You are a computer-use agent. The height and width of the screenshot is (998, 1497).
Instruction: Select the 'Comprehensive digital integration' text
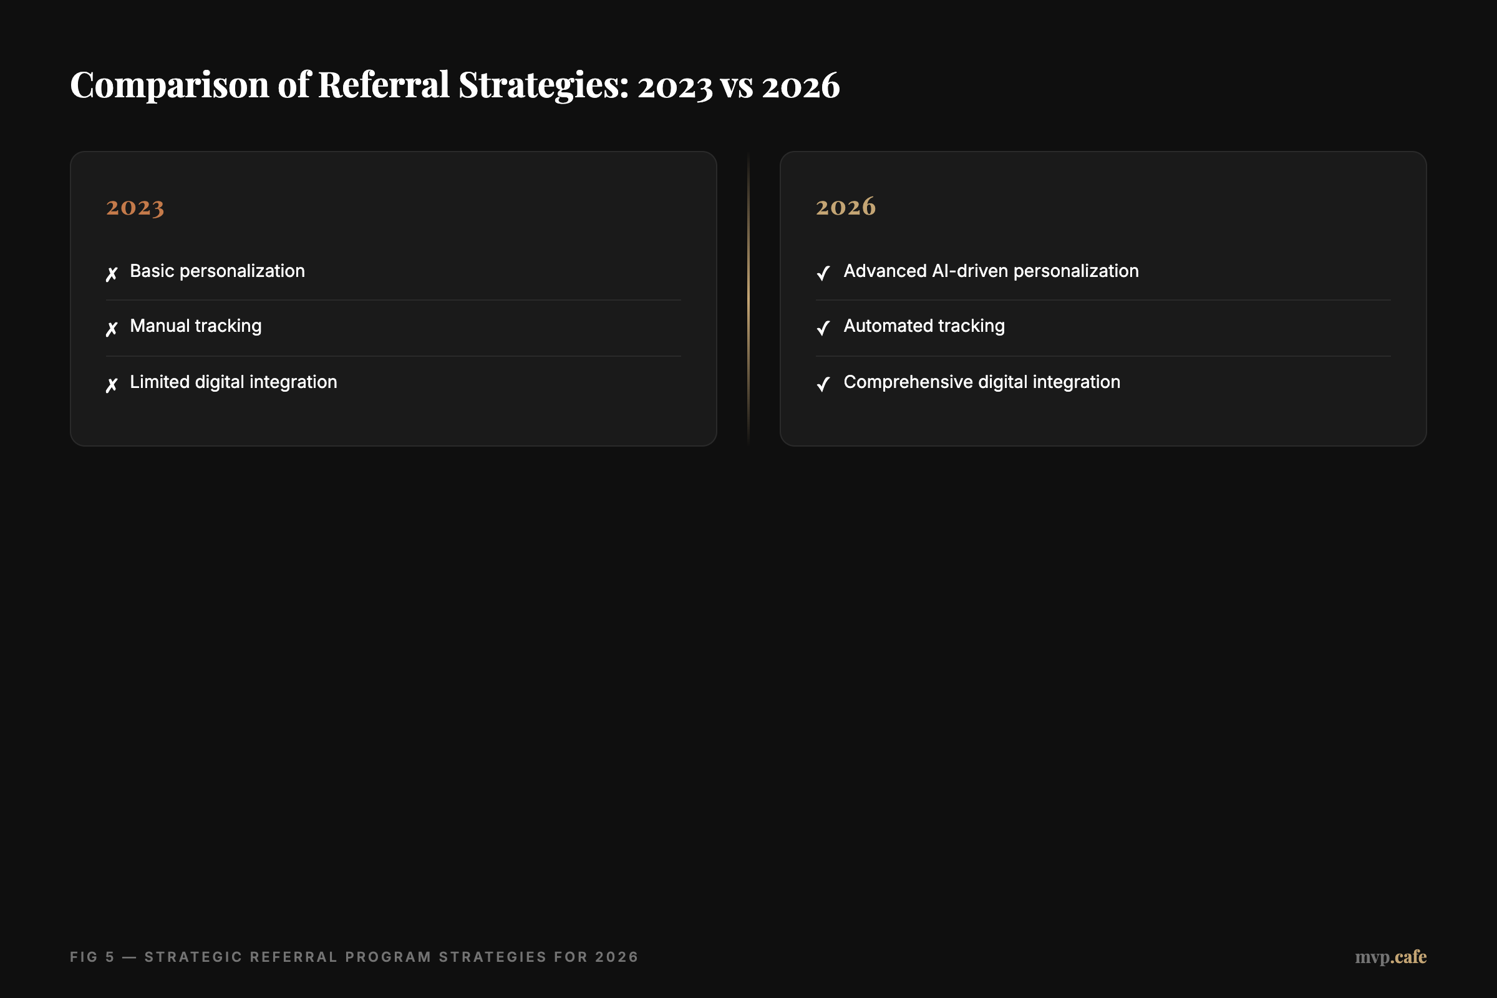tap(982, 382)
